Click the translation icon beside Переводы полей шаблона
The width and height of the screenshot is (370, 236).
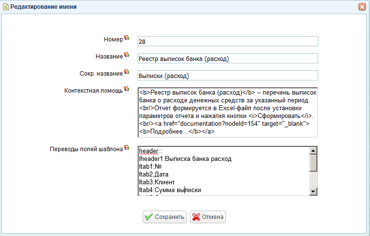coord(126,147)
